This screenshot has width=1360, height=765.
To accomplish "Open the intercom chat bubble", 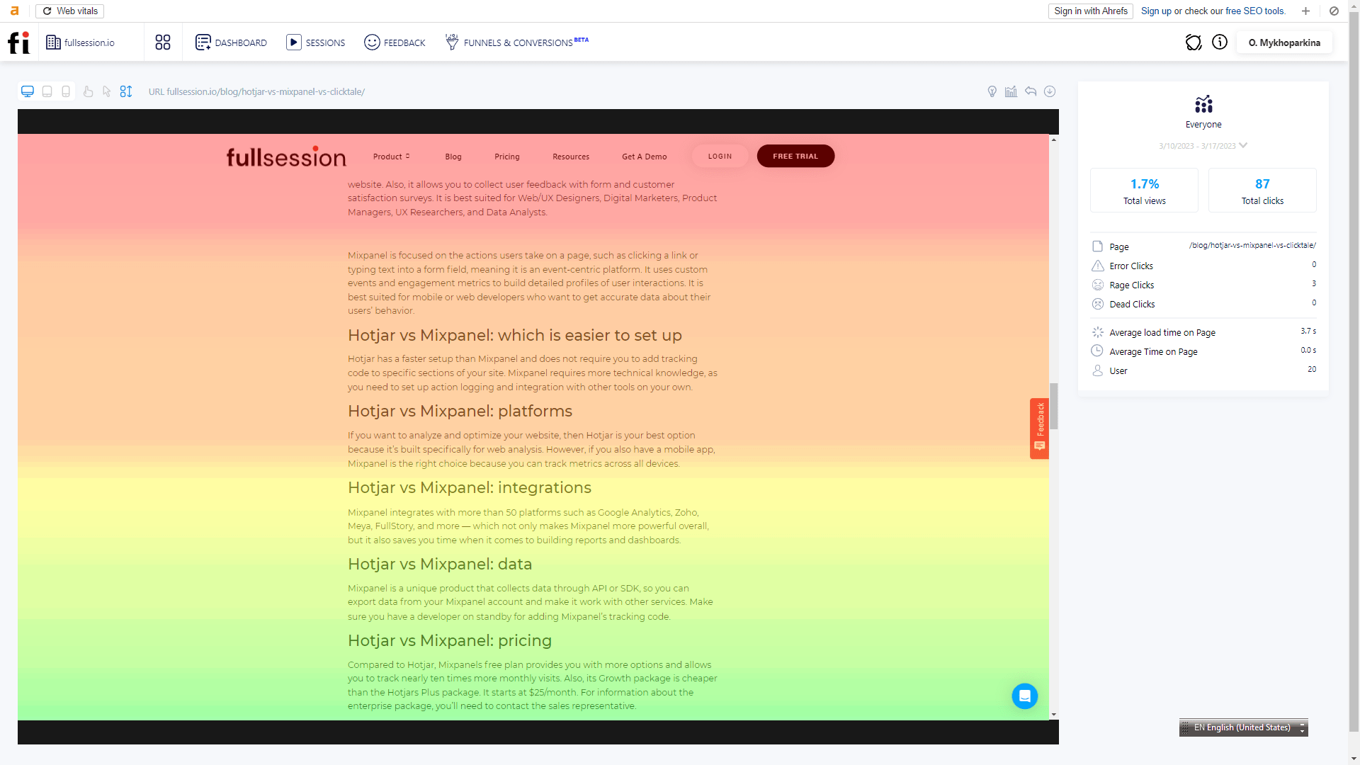I will 1024,696.
